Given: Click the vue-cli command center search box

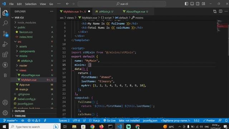Looking at the screenshot, I should click(122, 4).
